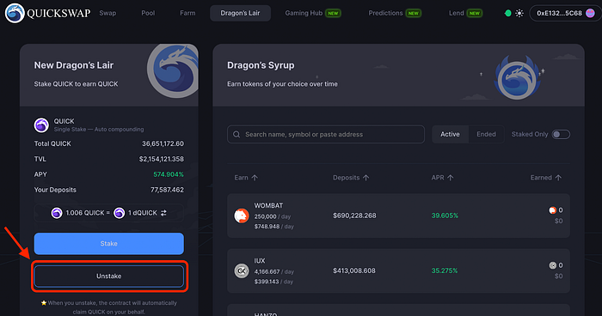Swap the QUICK/dQUICK rate direction

click(163, 213)
